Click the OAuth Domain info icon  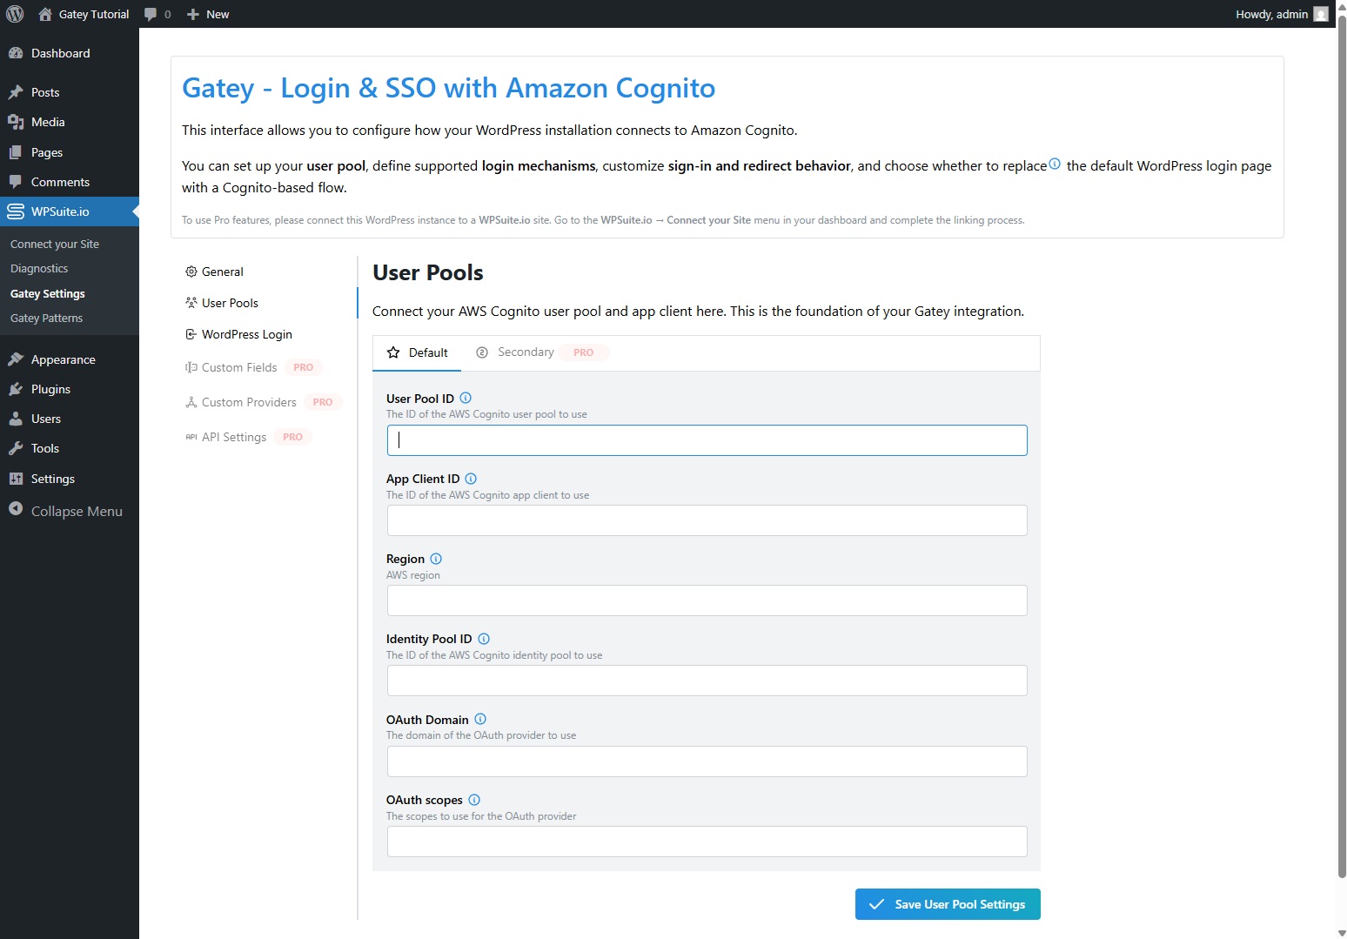[480, 719]
